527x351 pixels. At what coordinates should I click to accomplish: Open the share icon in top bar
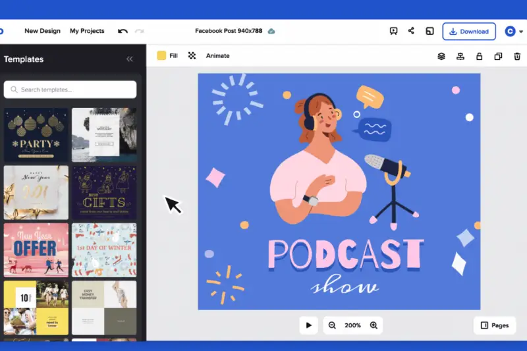(x=411, y=31)
